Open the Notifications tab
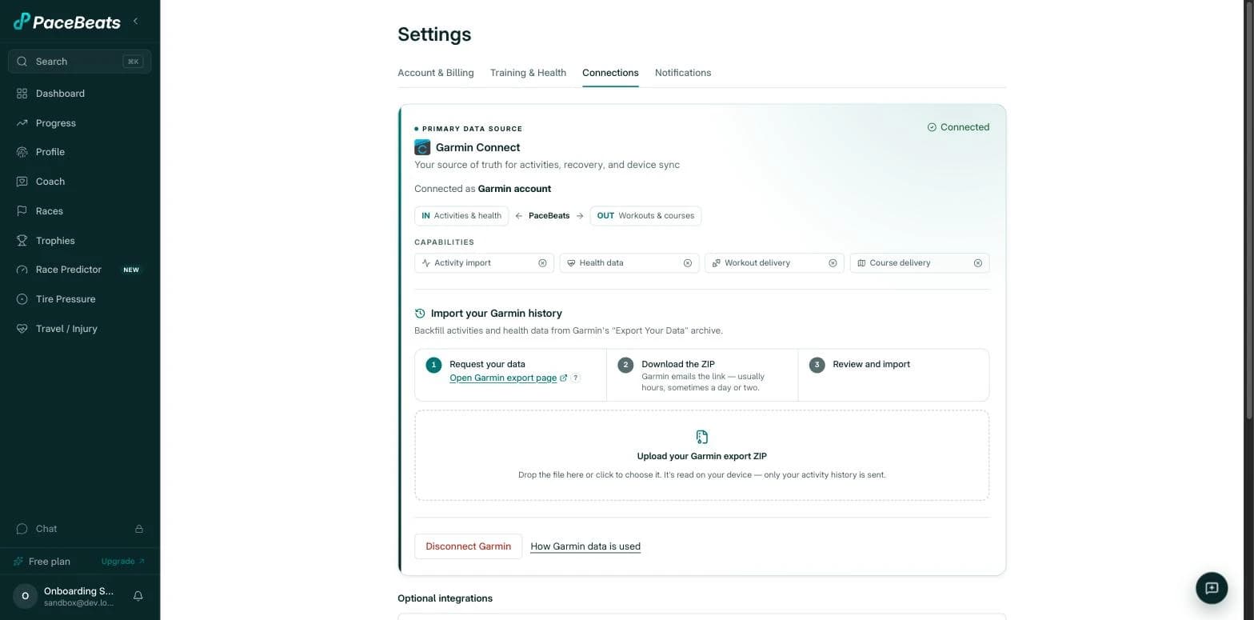 (683, 73)
